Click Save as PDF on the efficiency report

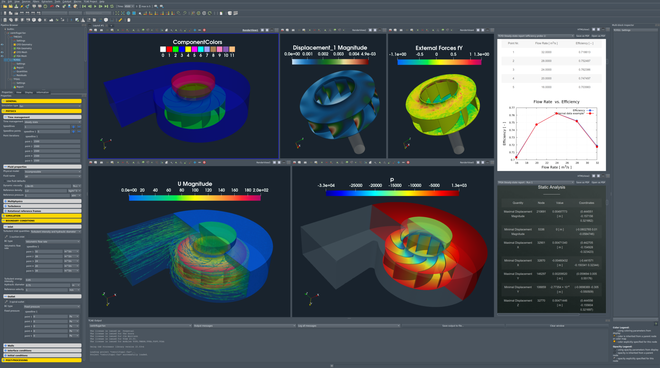(583, 36)
